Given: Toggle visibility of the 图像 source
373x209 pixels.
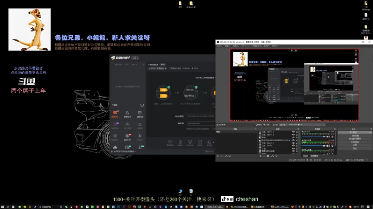Looking at the screenshot, I should (293, 137).
